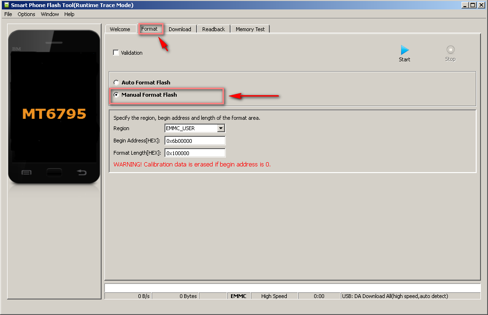Switch to the Readback tab

pyautogui.click(x=213, y=29)
